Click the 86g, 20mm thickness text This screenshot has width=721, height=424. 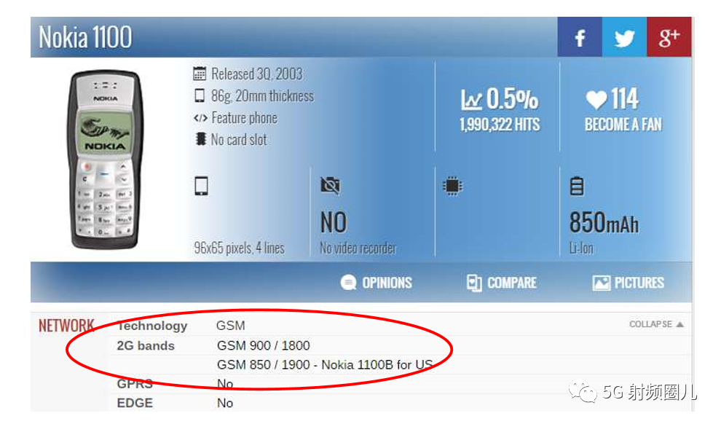[x=263, y=96]
